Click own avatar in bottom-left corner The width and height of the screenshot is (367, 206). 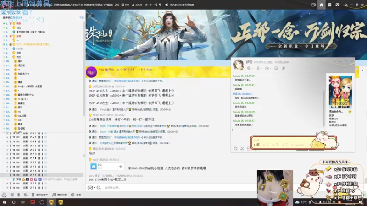point(4,195)
